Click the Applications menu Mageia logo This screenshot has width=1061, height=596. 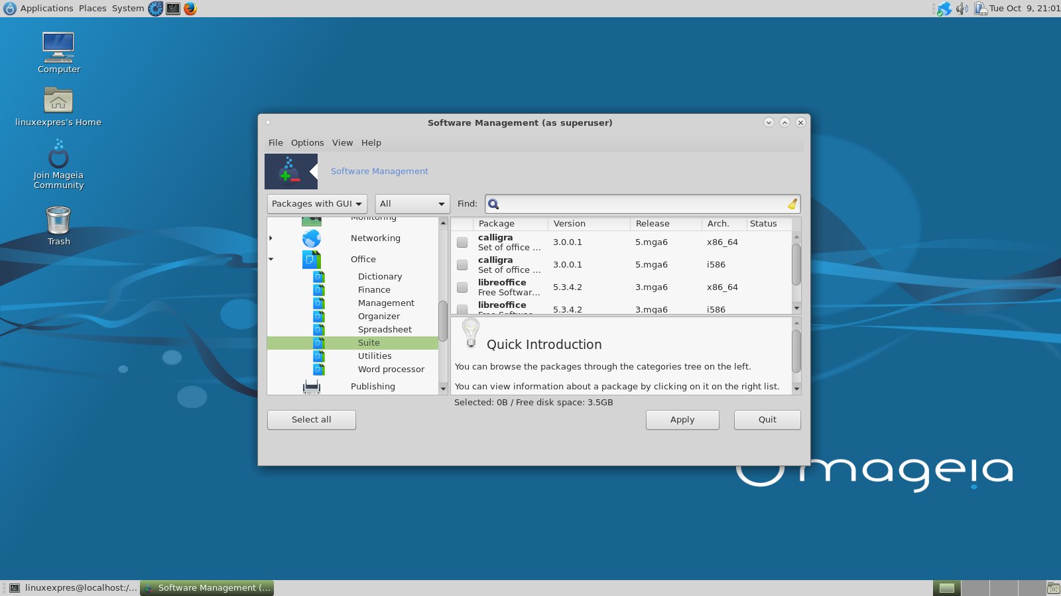[10, 9]
